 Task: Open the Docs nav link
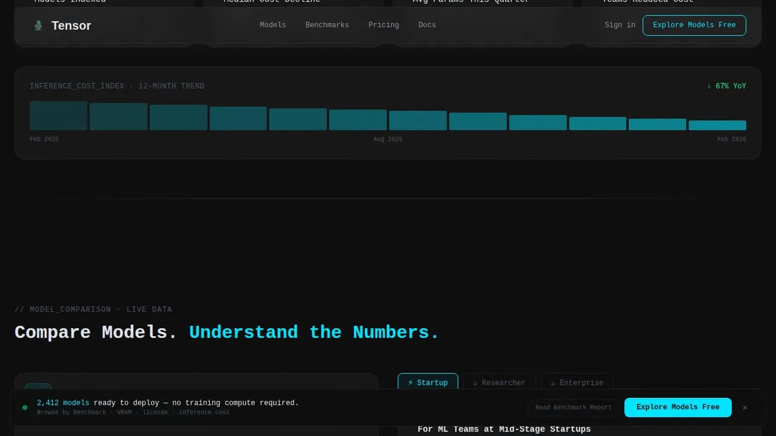(427, 25)
